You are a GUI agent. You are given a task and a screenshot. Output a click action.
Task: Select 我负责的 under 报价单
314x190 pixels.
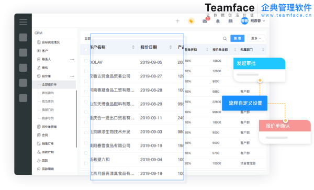[x=48, y=102]
